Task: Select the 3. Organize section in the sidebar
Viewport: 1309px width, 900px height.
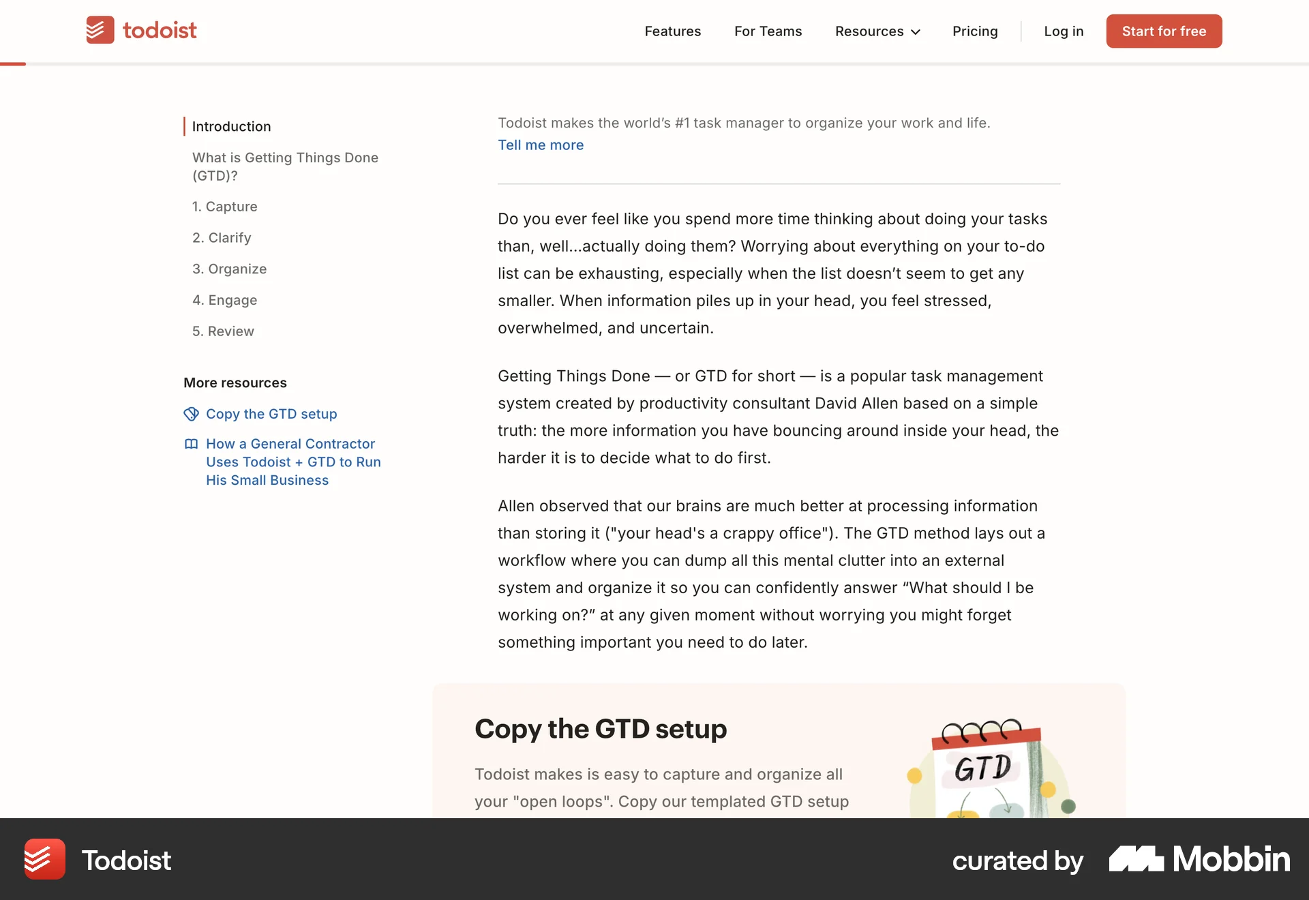Action: [230, 269]
